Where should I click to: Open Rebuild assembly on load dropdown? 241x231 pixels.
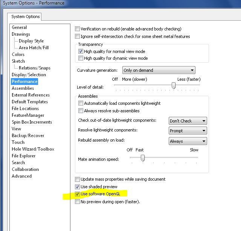[x=188, y=141]
